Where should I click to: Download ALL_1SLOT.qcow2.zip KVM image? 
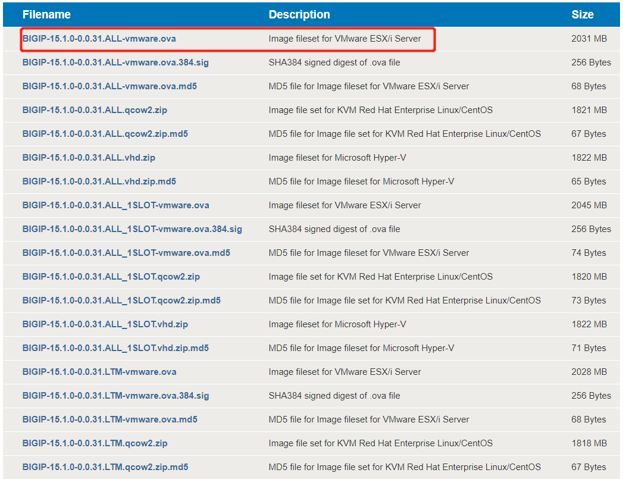click(111, 277)
